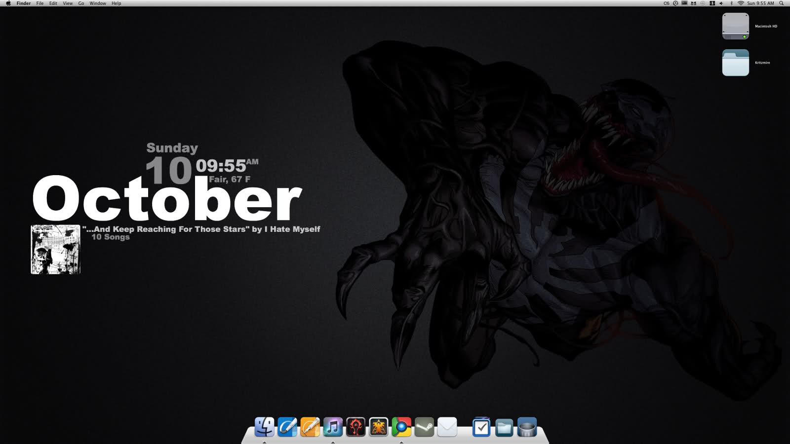Image resolution: width=790 pixels, height=444 pixels.
Task: Select the Kritzmire folder on the desktop
Action: (735, 63)
